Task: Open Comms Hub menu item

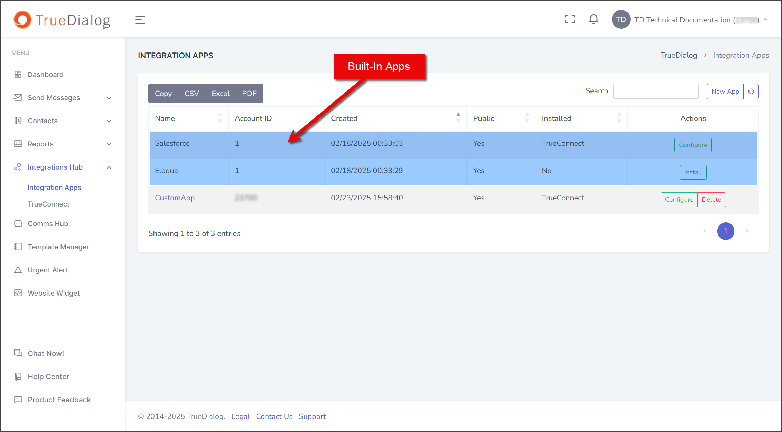Action: click(48, 224)
